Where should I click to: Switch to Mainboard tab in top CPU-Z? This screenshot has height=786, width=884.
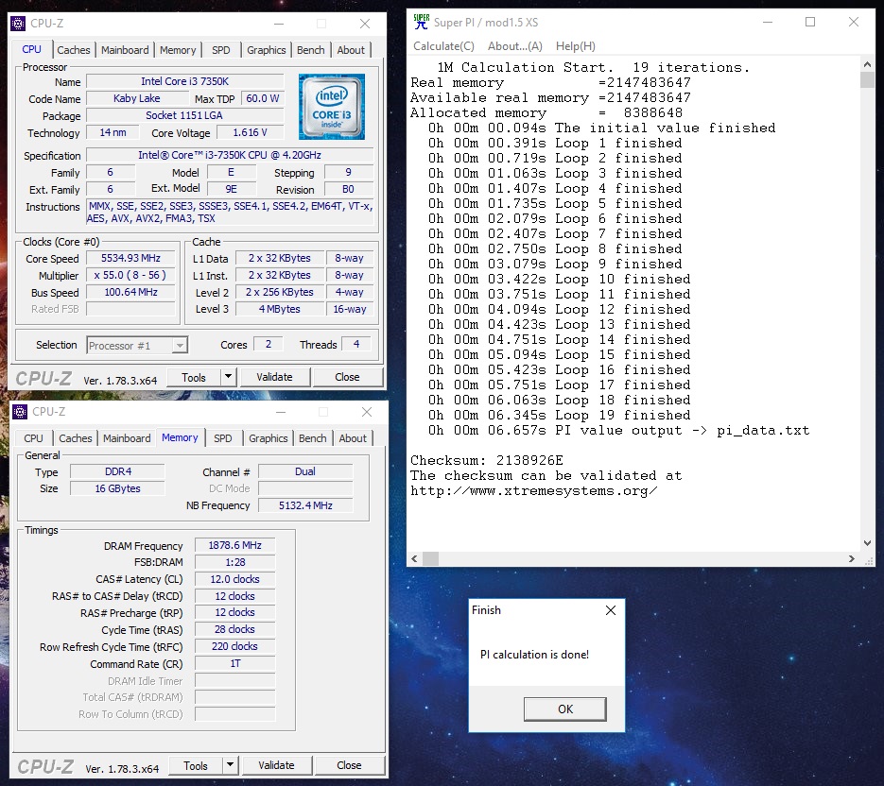125,49
